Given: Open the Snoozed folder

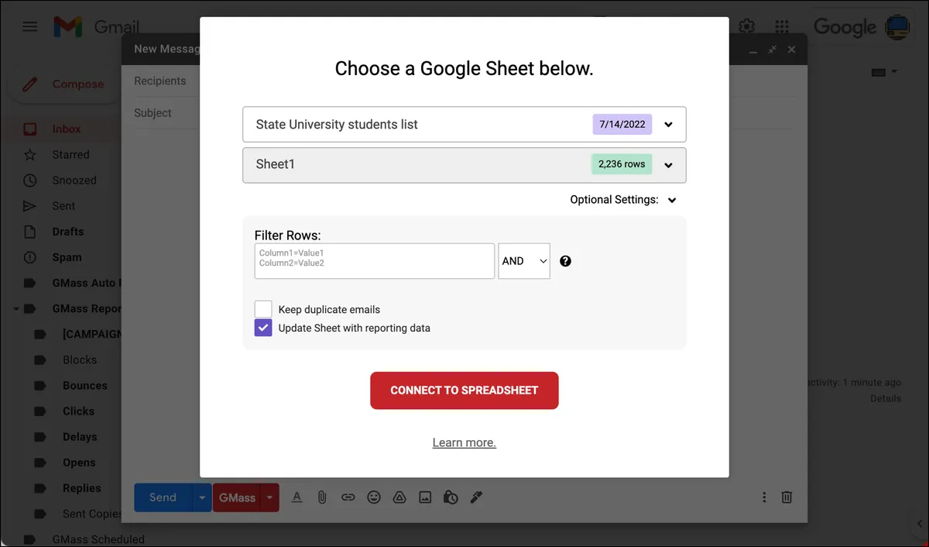Looking at the screenshot, I should [74, 180].
